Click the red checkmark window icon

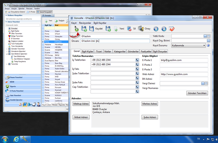click(172, 29)
